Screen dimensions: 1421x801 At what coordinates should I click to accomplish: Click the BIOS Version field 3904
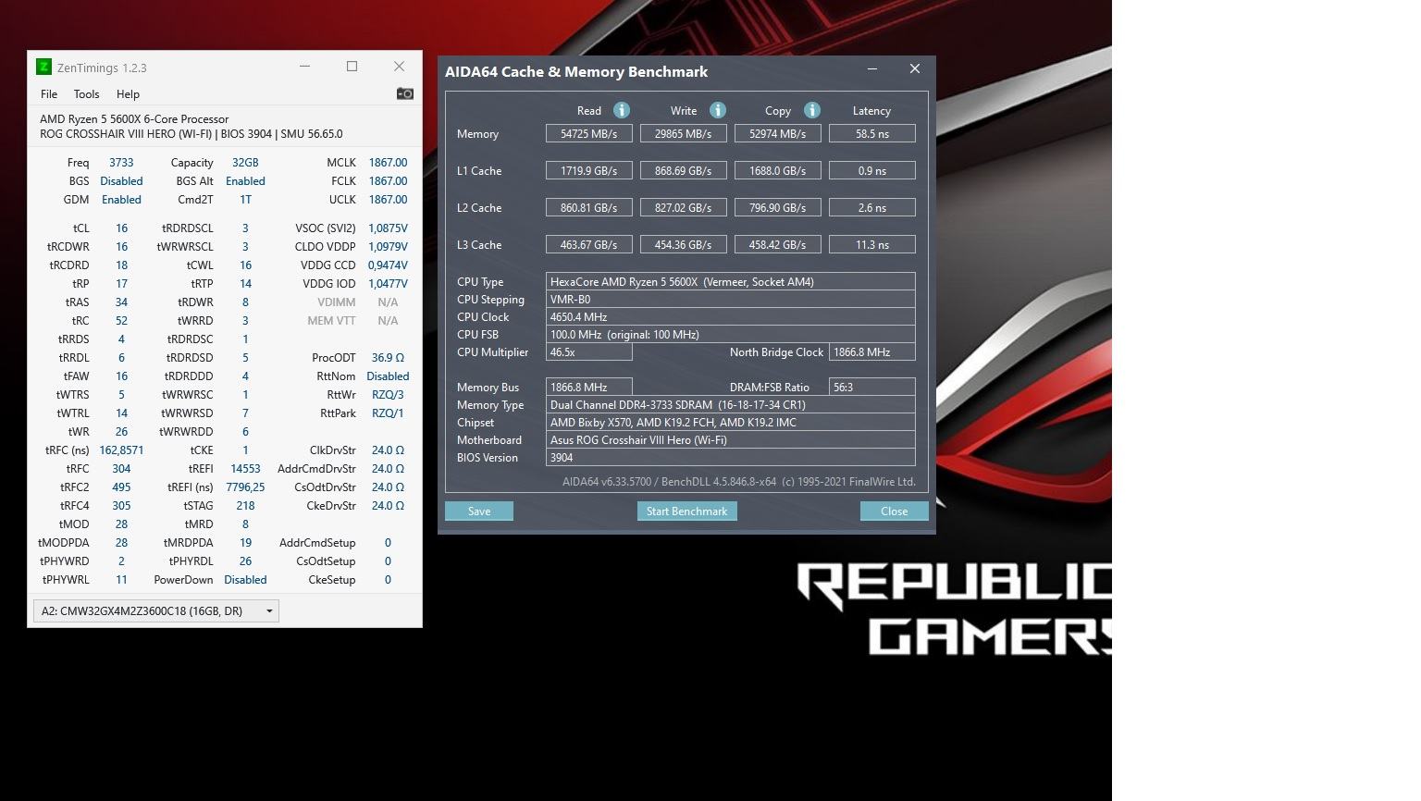[731, 458]
